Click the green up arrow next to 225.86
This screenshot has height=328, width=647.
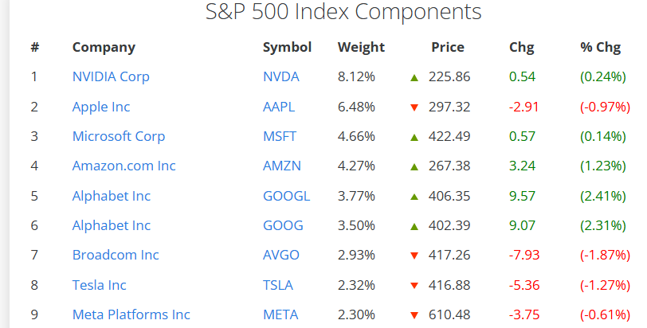(414, 77)
